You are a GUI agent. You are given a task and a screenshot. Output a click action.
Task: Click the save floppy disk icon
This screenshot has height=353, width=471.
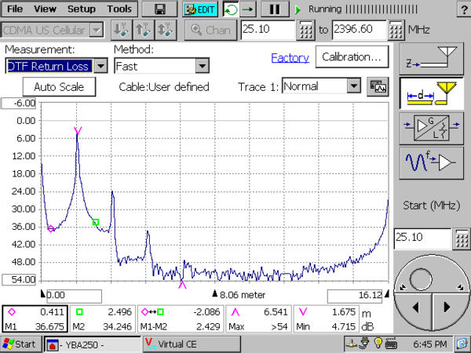coord(159,9)
